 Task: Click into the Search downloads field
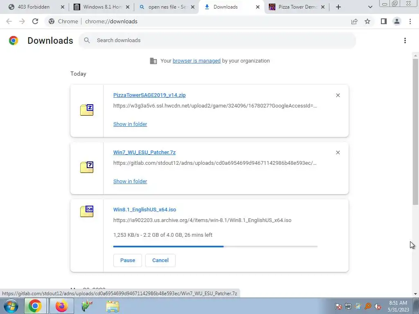point(217,40)
